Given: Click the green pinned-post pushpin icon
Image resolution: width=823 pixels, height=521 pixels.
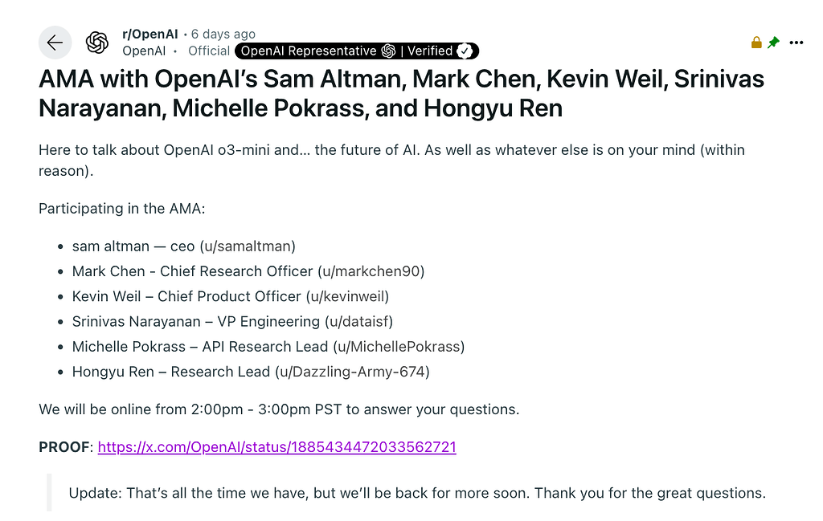Looking at the screenshot, I should (x=773, y=43).
